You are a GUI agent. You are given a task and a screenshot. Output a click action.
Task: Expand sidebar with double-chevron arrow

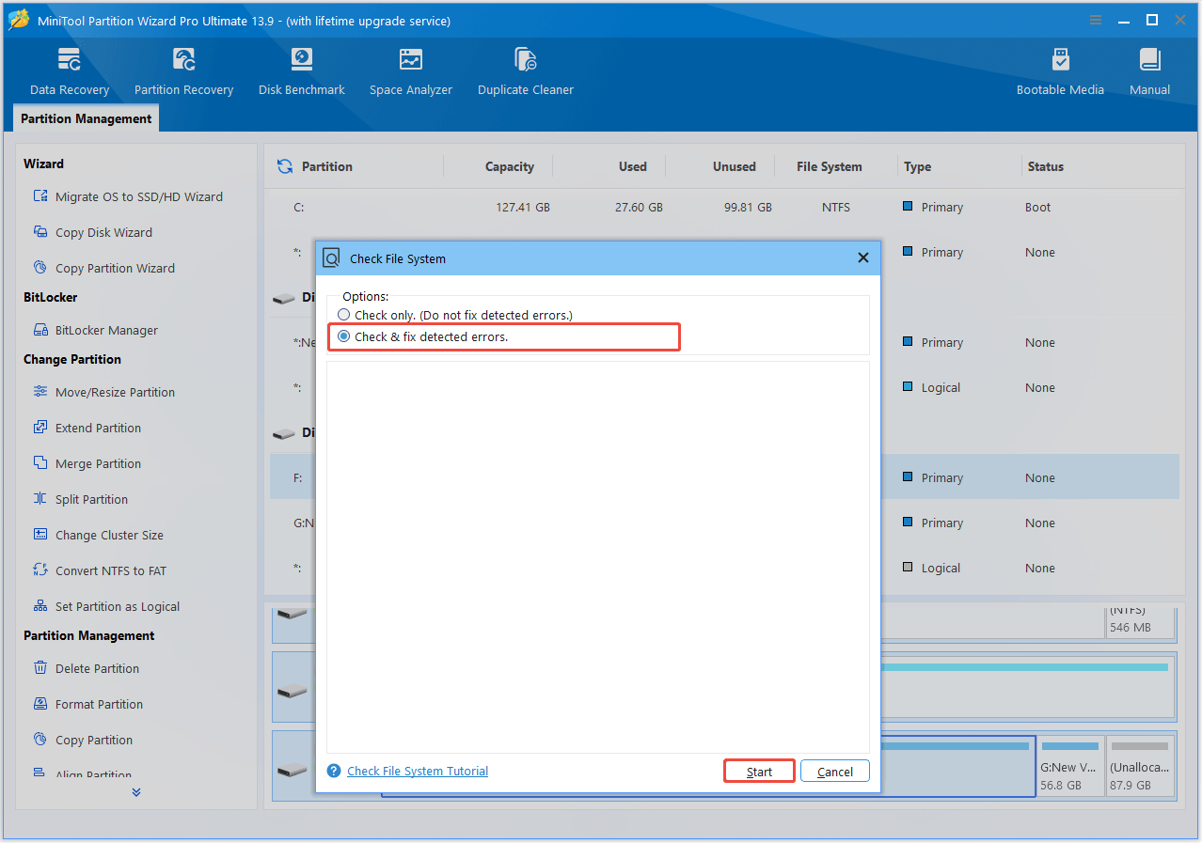136,792
